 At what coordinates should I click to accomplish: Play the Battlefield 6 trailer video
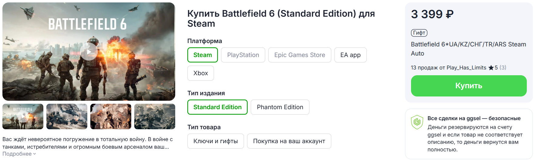(x=89, y=52)
